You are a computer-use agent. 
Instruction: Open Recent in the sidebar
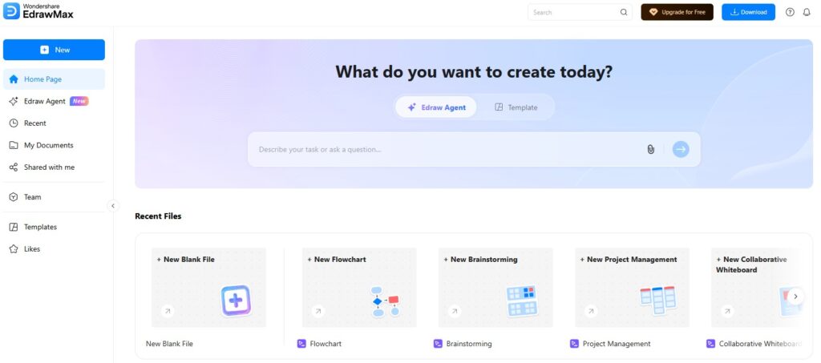click(34, 123)
